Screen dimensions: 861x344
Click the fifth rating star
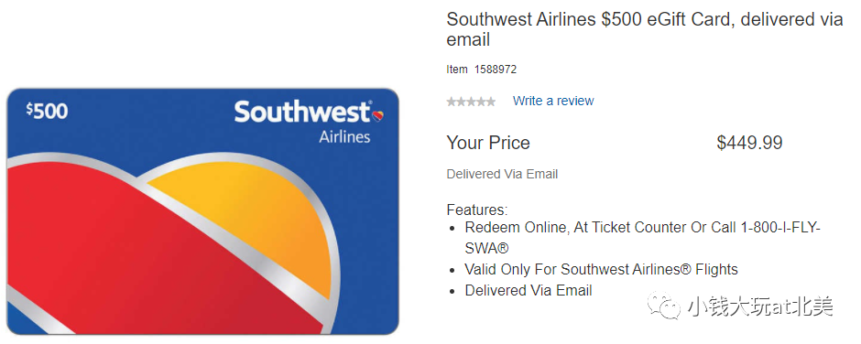(491, 102)
